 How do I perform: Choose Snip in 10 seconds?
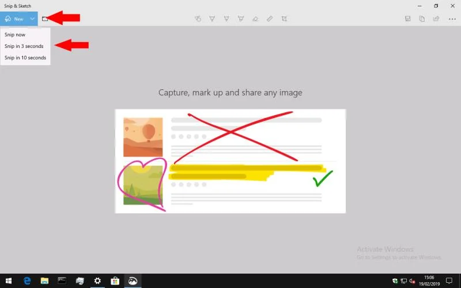[25, 58]
